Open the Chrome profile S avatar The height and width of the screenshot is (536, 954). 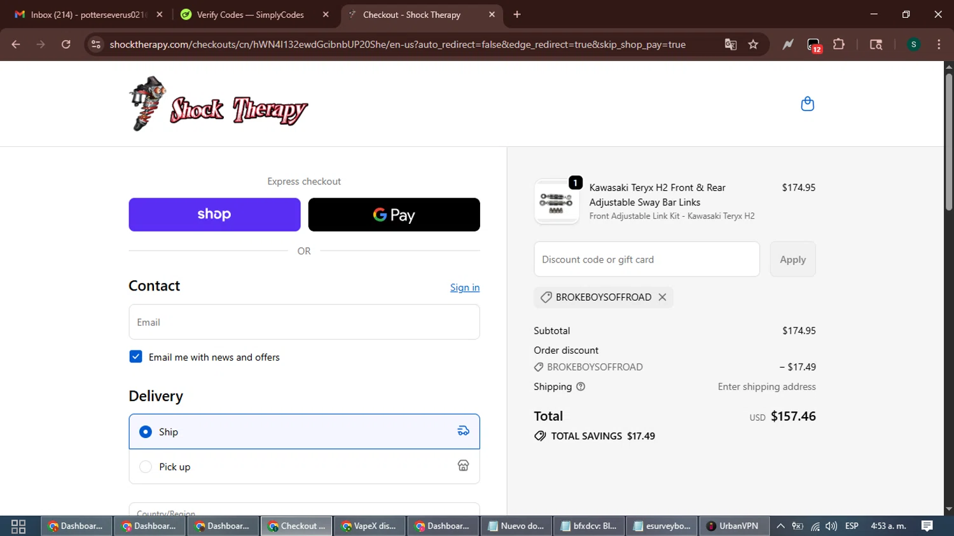[x=913, y=45]
